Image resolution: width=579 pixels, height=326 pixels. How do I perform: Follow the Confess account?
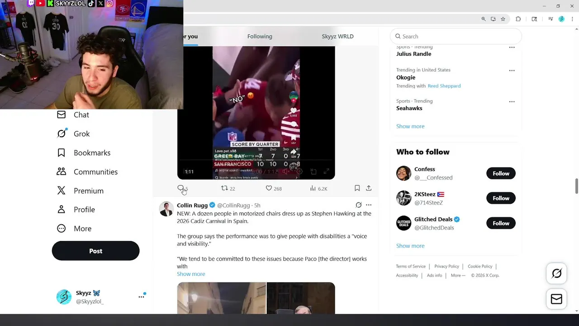click(x=501, y=173)
